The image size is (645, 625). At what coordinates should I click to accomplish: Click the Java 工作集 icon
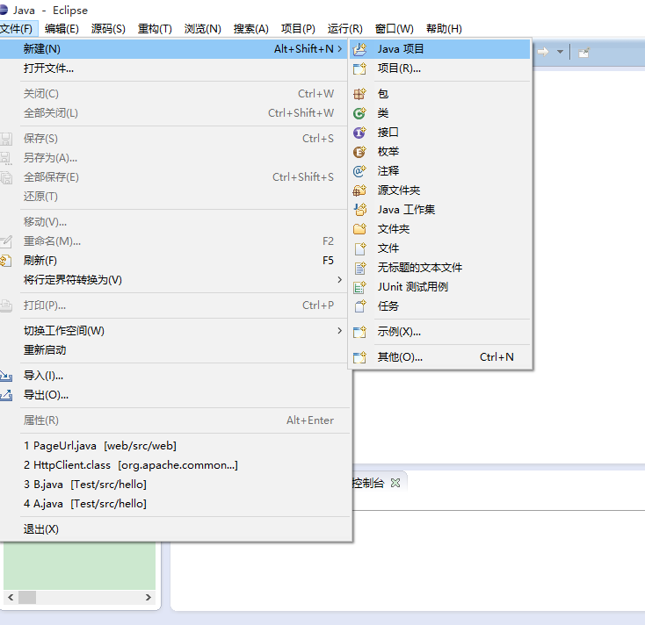(359, 210)
